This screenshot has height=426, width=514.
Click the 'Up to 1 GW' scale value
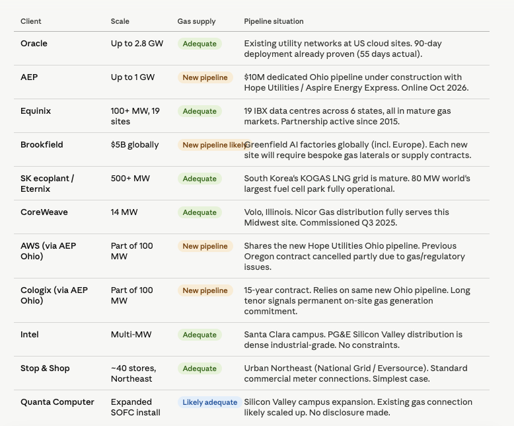133,77
